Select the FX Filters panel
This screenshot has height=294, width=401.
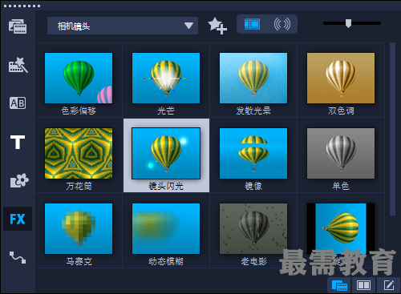point(18,219)
